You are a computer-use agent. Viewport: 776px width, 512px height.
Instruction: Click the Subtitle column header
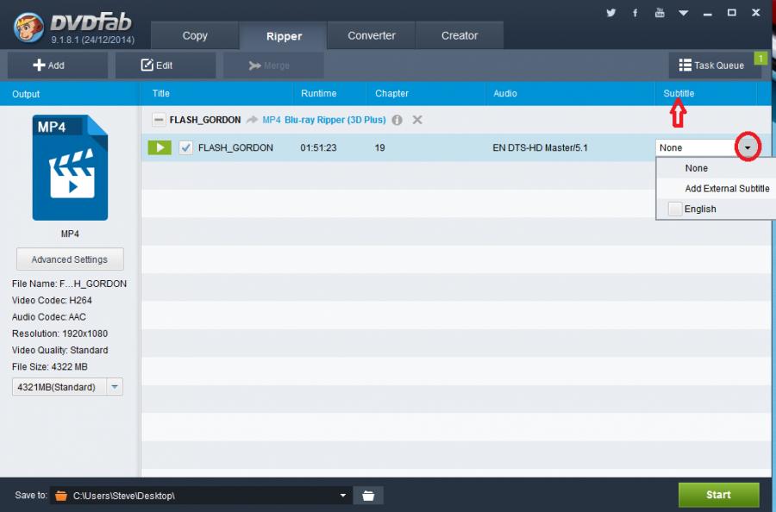(679, 93)
